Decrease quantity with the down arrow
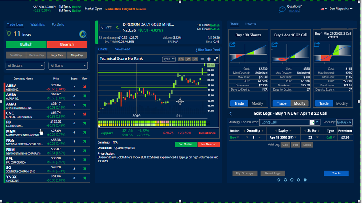 coord(247,138)
